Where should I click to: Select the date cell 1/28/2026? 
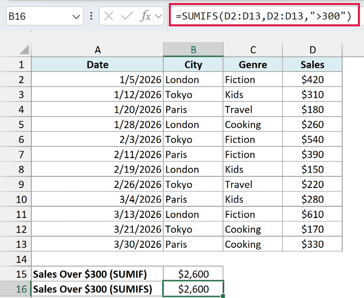tap(97, 124)
